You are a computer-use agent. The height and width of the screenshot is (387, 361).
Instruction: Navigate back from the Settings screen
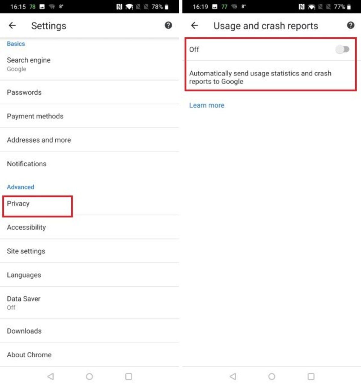coord(12,26)
